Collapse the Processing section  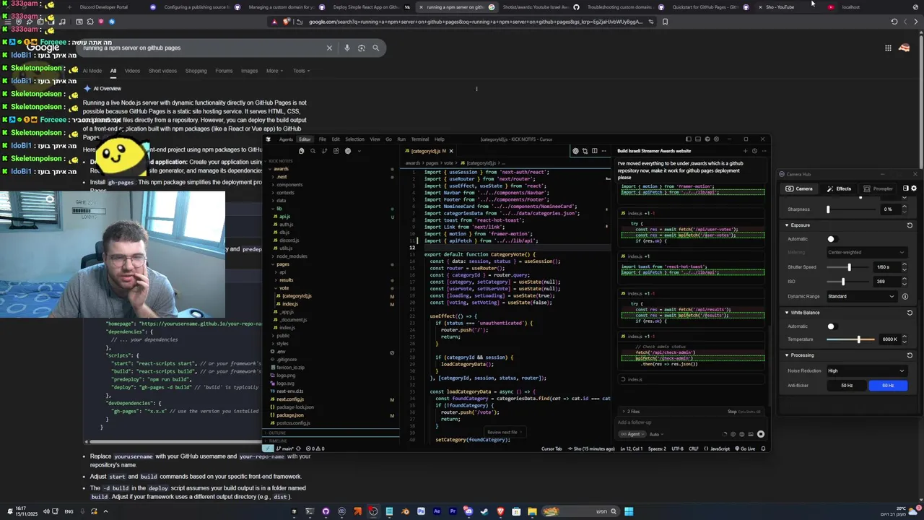pos(787,355)
